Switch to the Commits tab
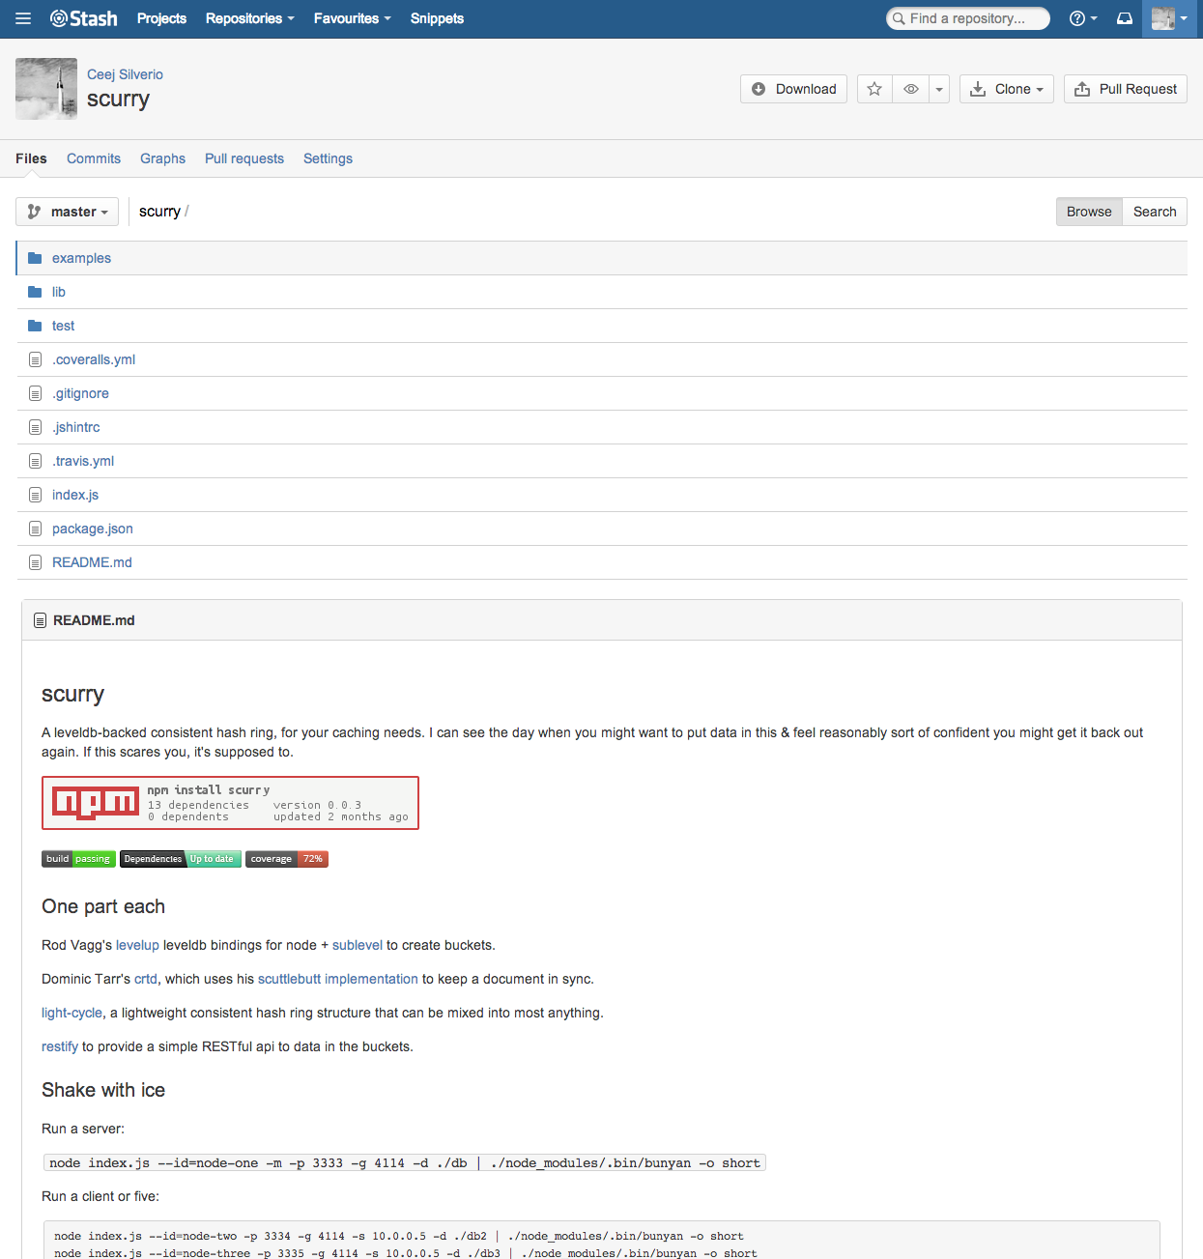The width and height of the screenshot is (1203, 1259). (94, 158)
